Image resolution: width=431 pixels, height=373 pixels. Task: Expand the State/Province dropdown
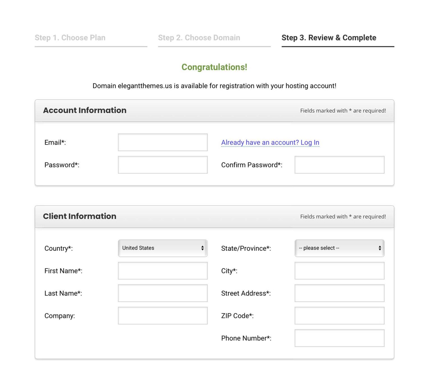(340, 248)
